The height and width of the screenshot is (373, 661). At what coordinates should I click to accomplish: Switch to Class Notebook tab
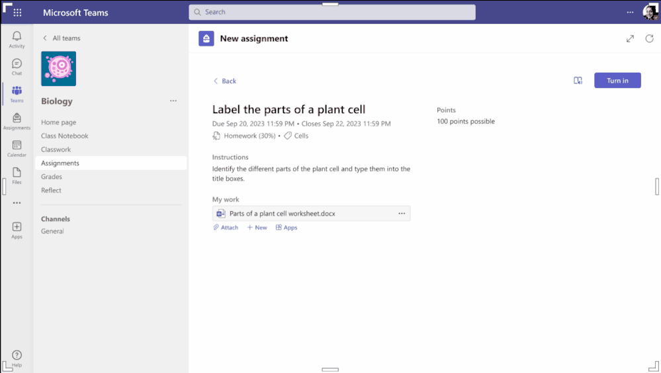64,136
